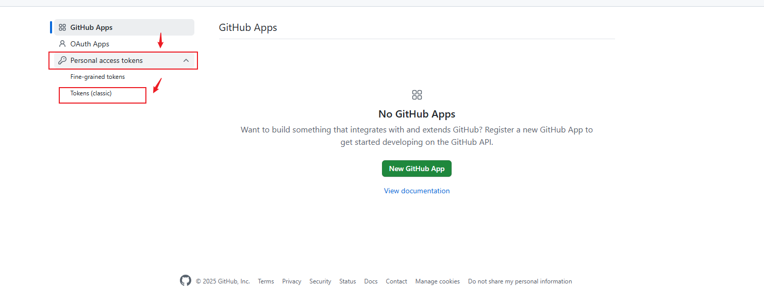Viewport: 764px width, 302px height.
Task: Click the GitHub Apps grid icon in sidebar
Action: [62, 27]
